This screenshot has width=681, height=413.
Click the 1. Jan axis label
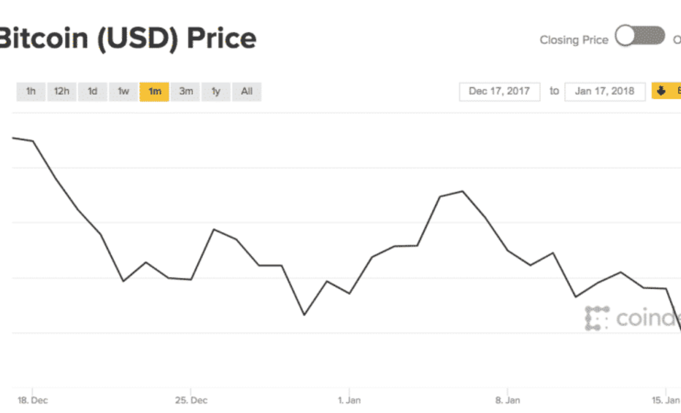click(x=349, y=400)
